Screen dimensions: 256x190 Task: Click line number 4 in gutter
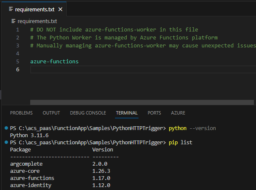point(18,54)
